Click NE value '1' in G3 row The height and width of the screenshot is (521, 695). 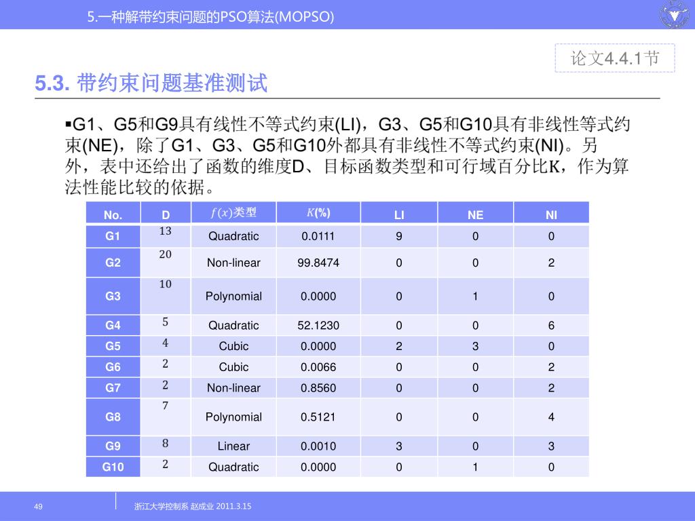point(475,296)
